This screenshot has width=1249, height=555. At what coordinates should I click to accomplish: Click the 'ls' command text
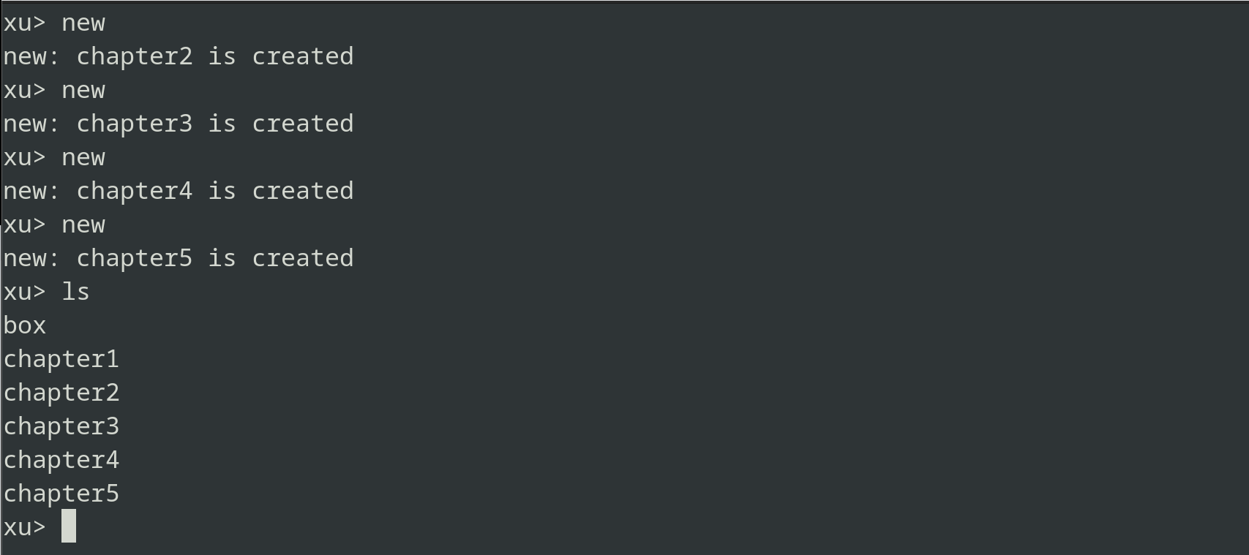tap(75, 292)
